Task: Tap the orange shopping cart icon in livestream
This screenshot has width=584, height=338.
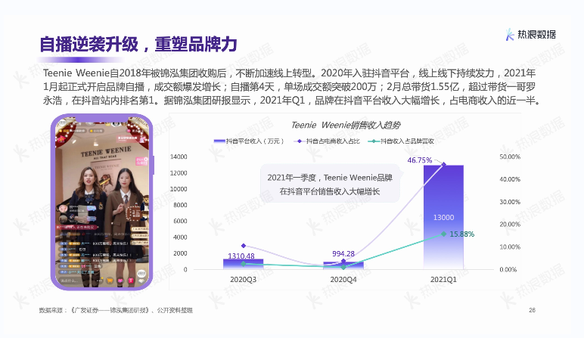Action: point(110,281)
